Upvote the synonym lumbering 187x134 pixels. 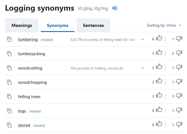pyautogui.click(x=159, y=38)
